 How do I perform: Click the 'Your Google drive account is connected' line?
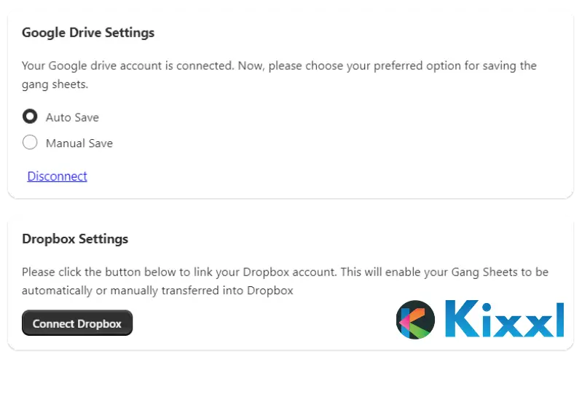(x=279, y=66)
